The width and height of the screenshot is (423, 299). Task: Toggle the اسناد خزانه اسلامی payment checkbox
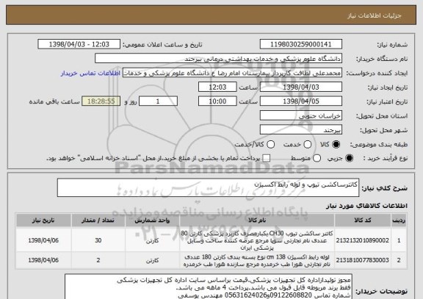(267, 158)
